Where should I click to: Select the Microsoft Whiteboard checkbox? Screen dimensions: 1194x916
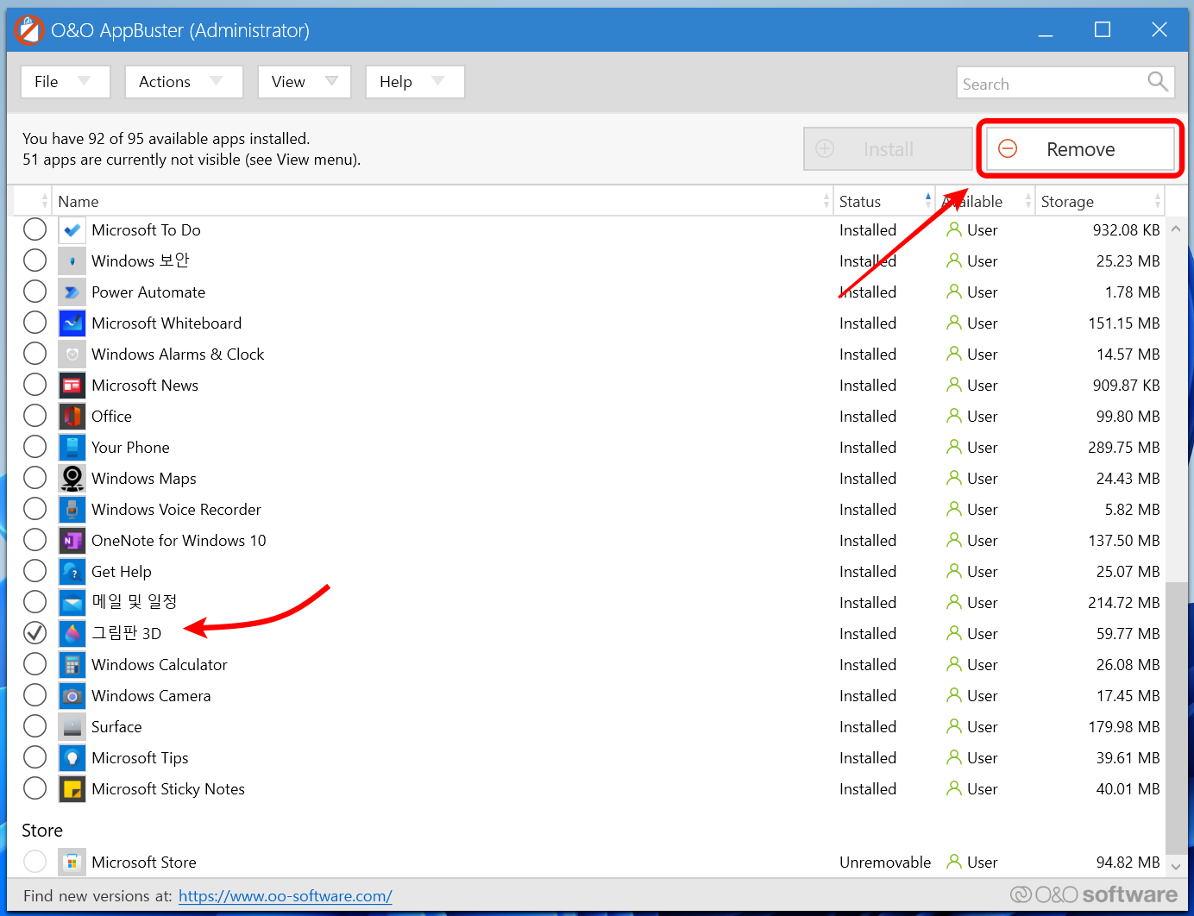(35, 323)
